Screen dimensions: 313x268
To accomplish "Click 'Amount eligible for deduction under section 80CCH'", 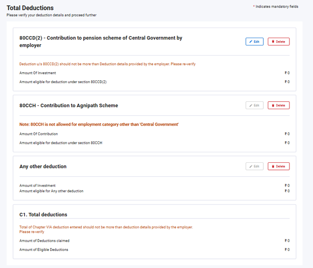I will pos(61,143).
